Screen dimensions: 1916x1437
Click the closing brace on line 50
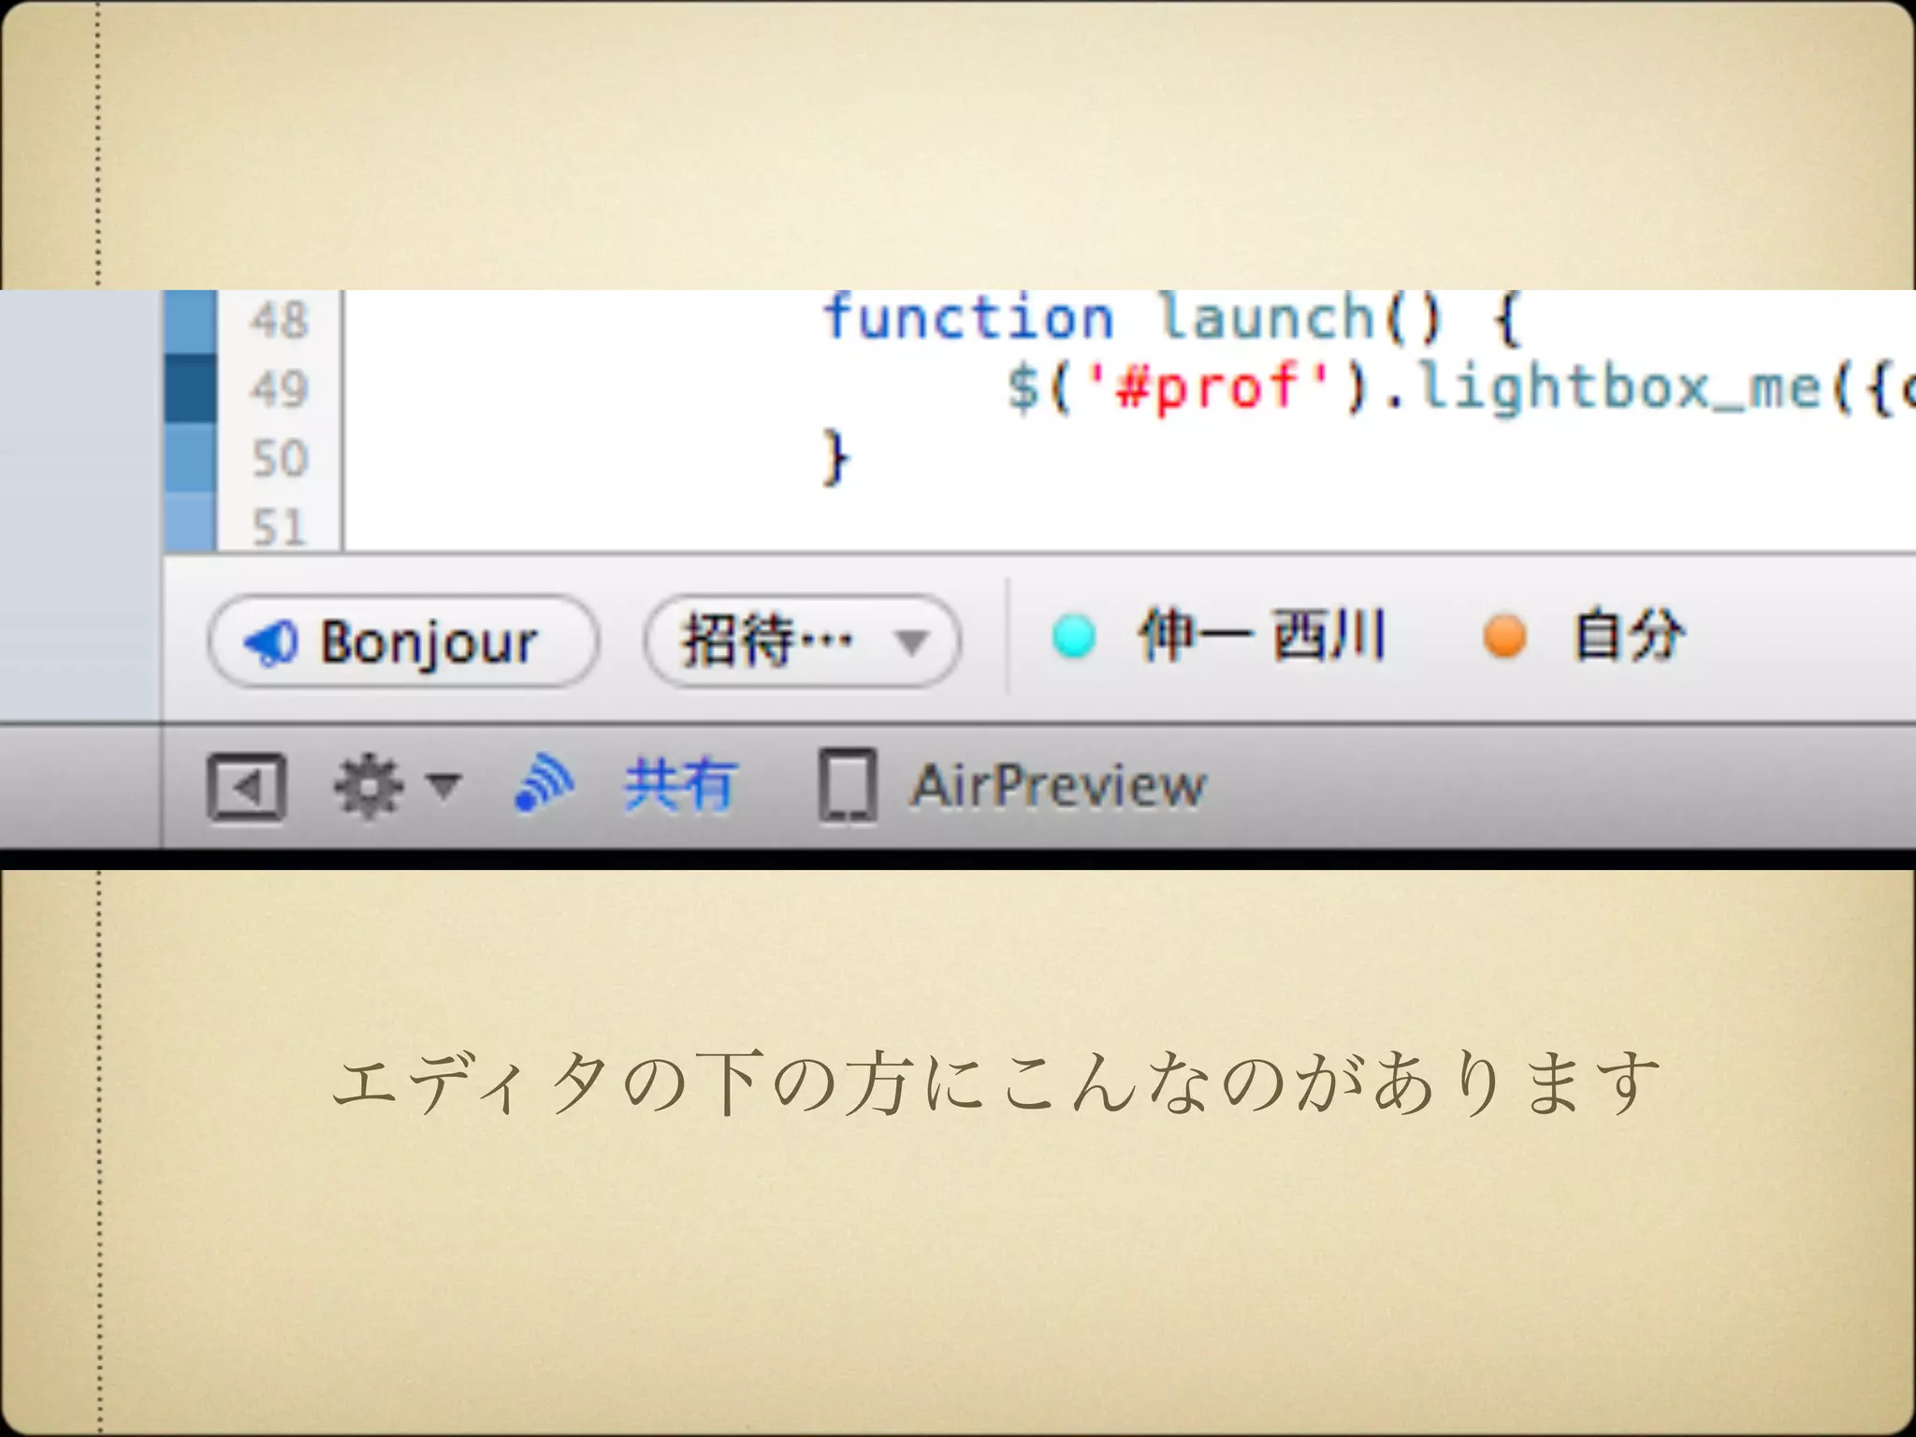835,458
